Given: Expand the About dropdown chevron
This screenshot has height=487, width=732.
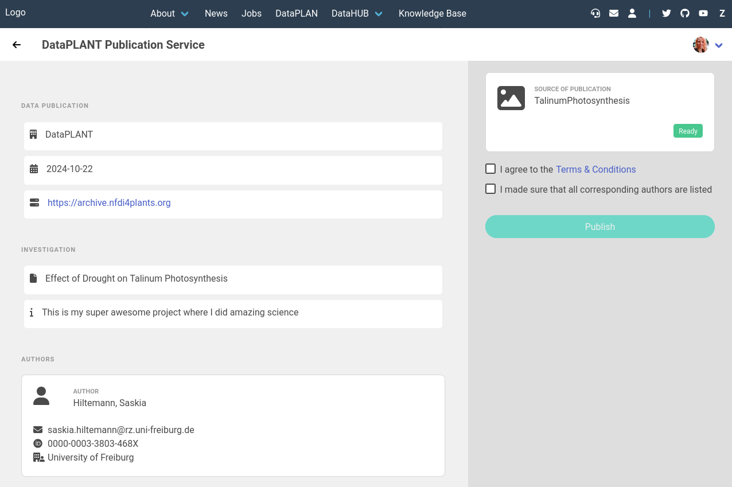Looking at the screenshot, I should point(185,14).
